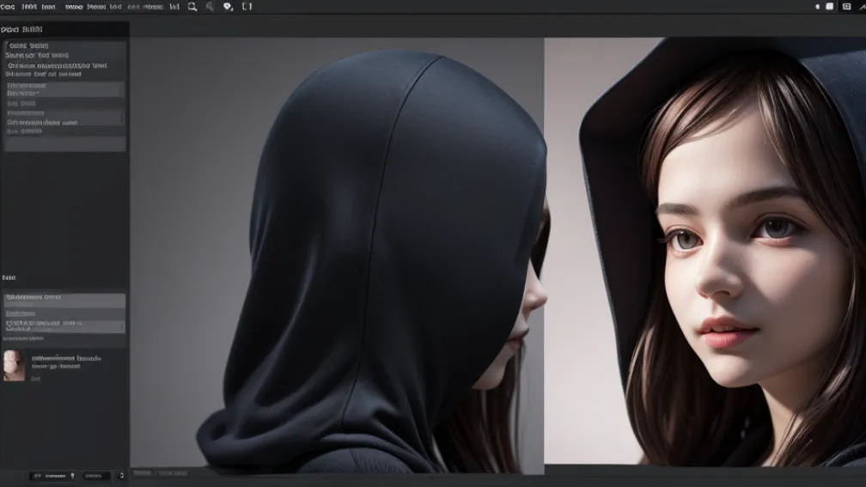
Task: Select the top highlighted row in lower panel
Action: 64,300
